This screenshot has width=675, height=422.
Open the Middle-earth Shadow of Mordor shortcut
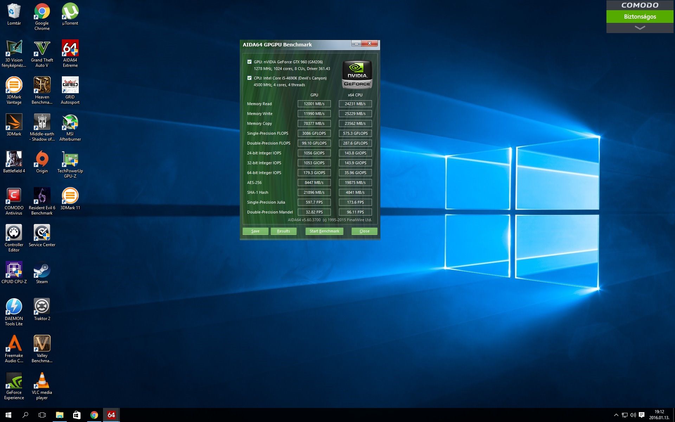[x=42, y=127]
